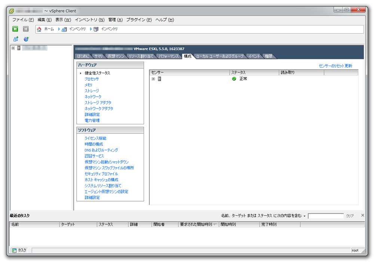Click the green 正常 status check icon
Screen dimensions: 374x262
point(234,79)
